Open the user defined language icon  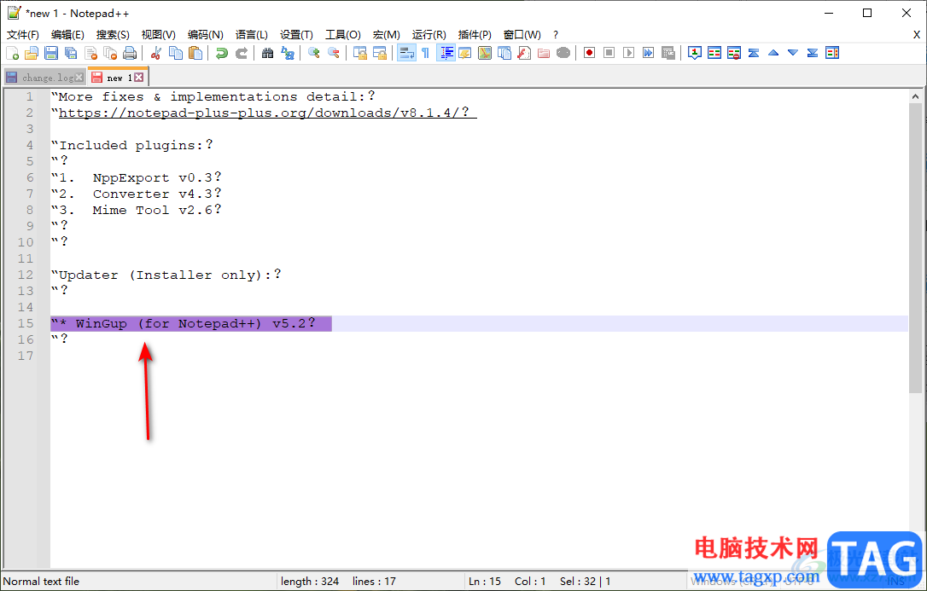(465, 53)
